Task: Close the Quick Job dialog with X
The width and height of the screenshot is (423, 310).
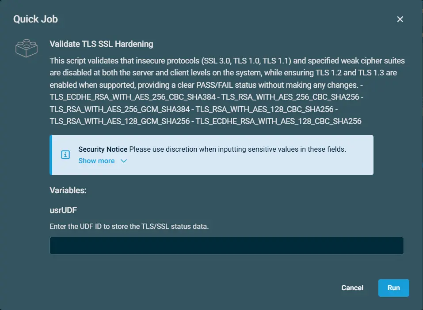Action: point(400,19)
